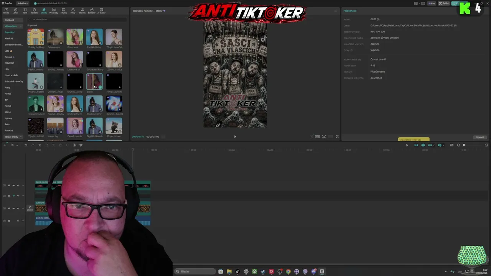
Task: Open the Úprava adjustment tab
Action: tap(82, 11)
